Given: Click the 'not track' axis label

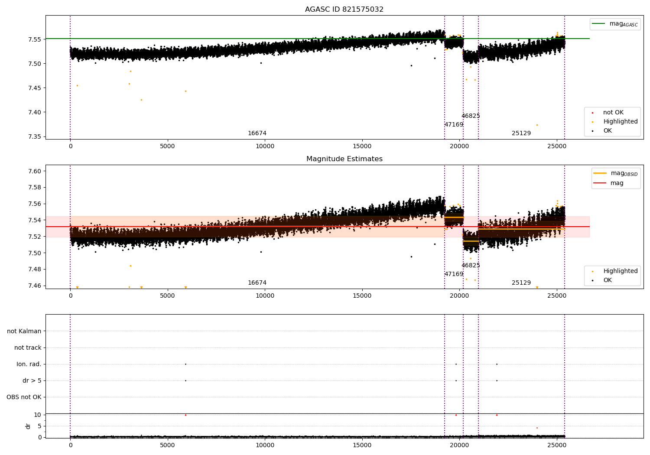Looking at the screenshot, I should tap(28, 348).
